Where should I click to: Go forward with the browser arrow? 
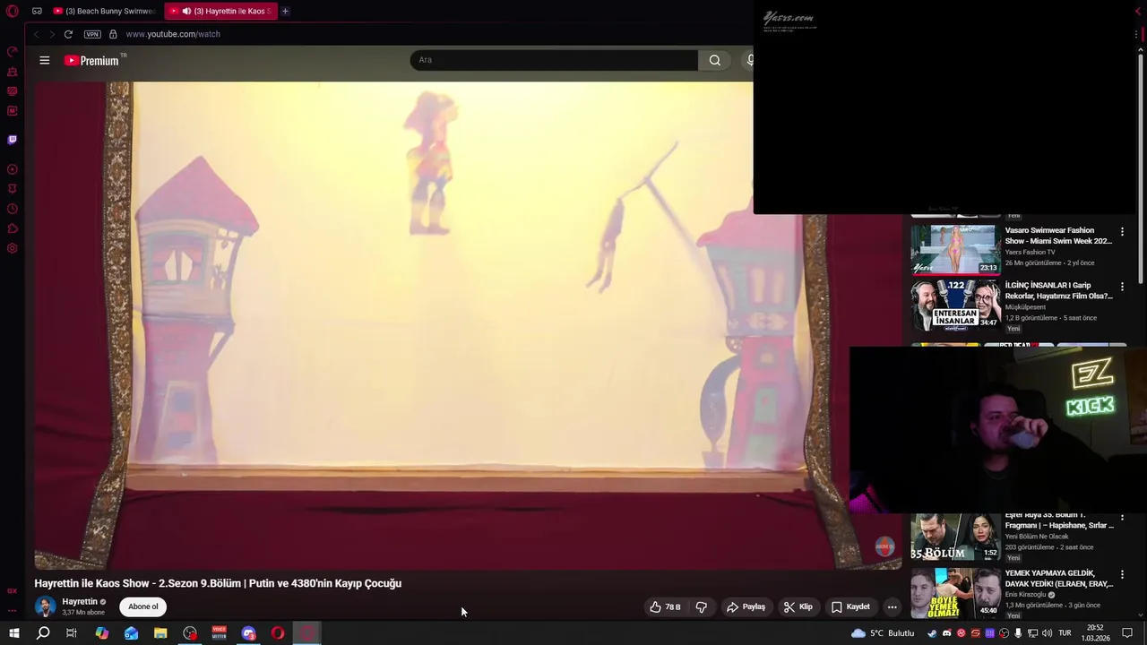pos(52,34)
